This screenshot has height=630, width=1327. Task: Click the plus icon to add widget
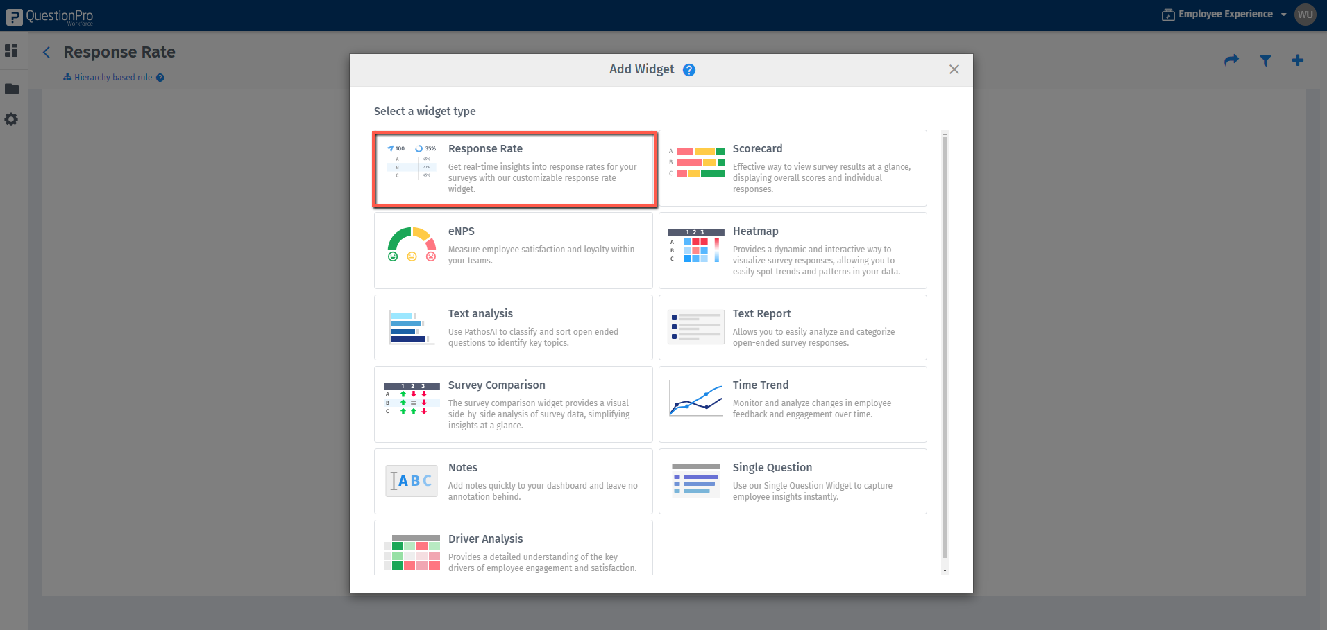pos(1297,60)
